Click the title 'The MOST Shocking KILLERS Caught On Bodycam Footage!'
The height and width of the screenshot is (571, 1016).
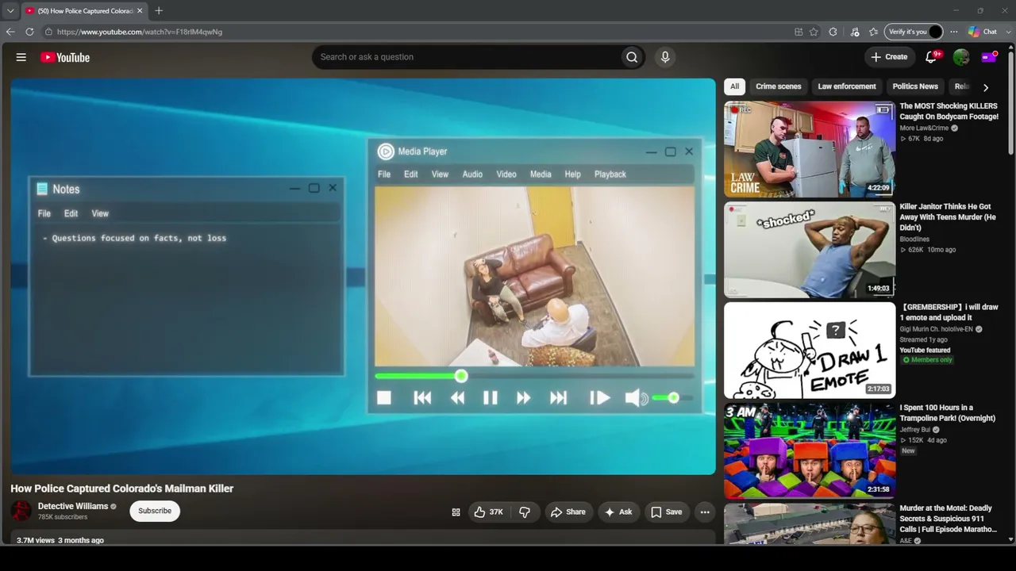click(x=949, y=111)
